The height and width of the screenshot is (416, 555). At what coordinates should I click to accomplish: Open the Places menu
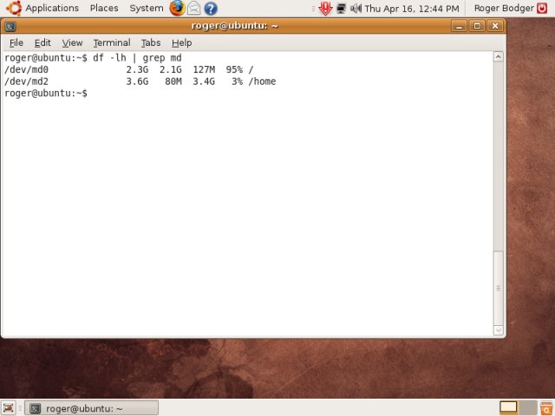tap(104, 8)
